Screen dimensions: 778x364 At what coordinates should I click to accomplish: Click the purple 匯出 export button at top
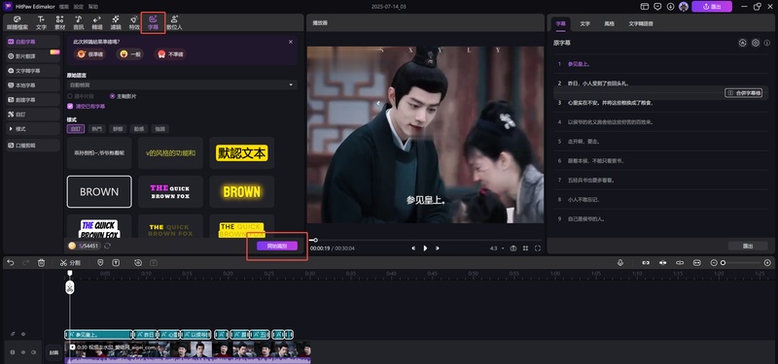[x=712, y=7]
